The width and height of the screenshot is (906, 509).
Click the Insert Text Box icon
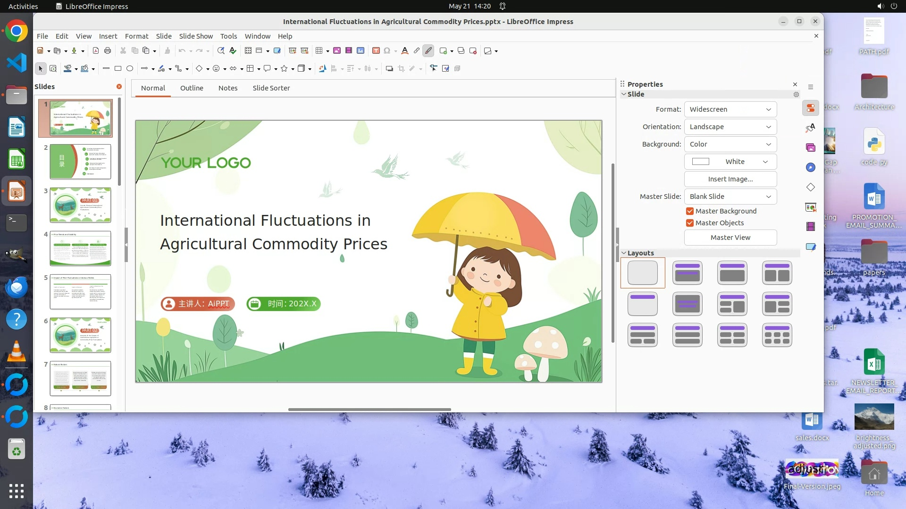pyautogui.click(x=376, y=51)
